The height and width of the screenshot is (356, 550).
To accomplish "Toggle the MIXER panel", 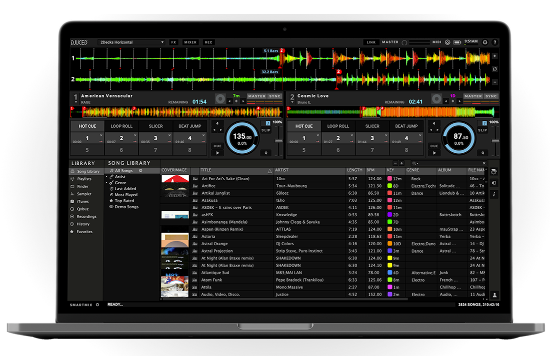I will click(190, 42).
